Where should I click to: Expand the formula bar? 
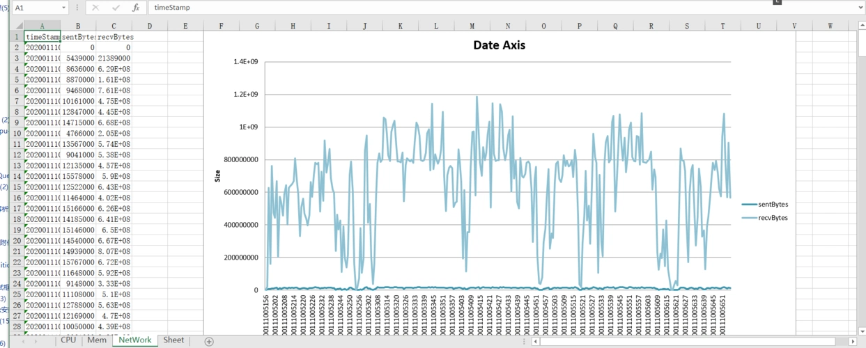861,8
